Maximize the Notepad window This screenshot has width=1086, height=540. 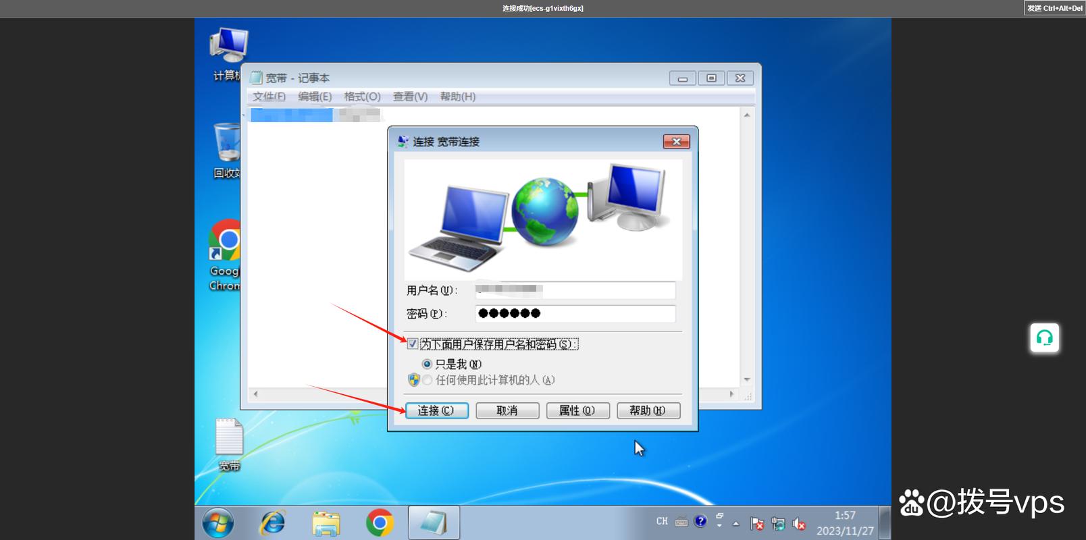click(711, 78)
